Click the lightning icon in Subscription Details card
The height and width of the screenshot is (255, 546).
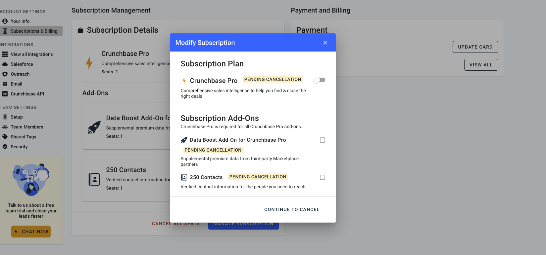(89, 63)
